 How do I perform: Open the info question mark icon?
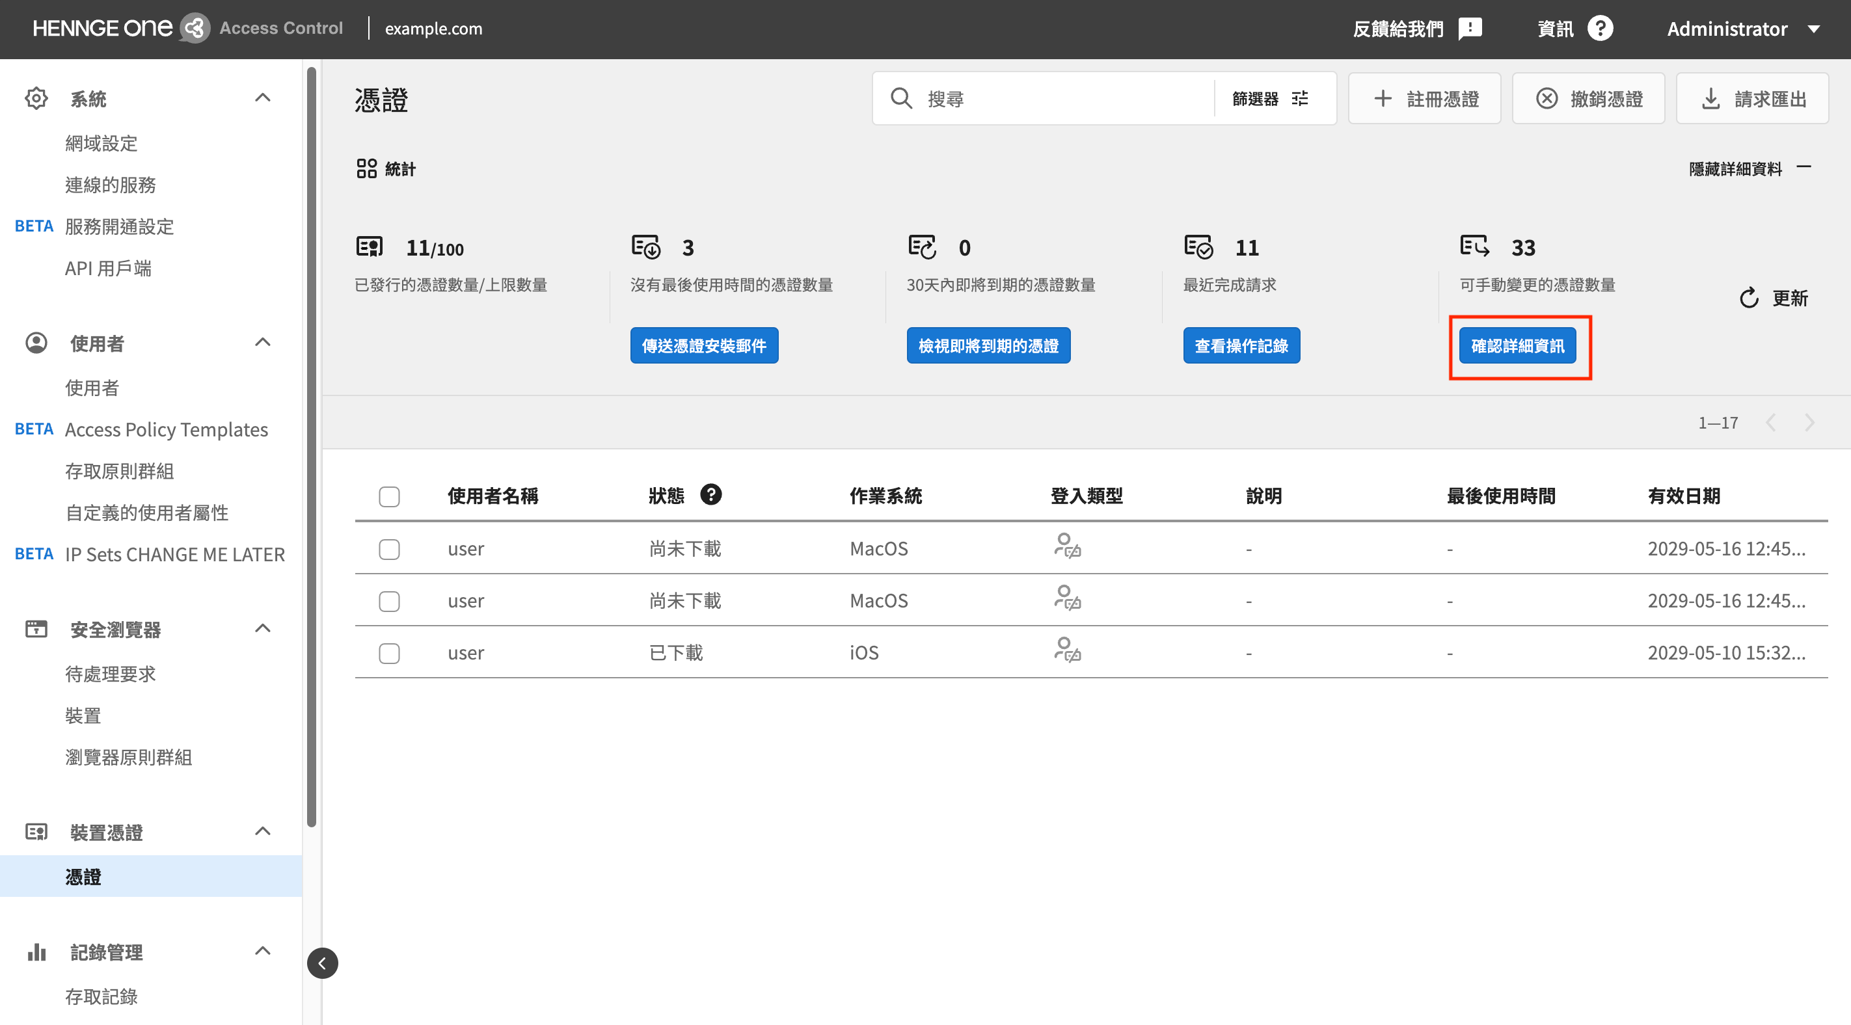point(1601,29)
